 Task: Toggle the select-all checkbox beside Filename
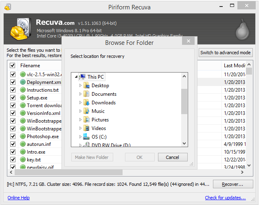tap(13, 65)
